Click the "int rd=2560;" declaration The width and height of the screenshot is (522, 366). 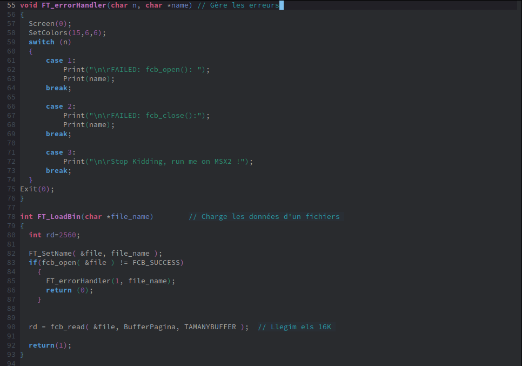click(54, 235)
